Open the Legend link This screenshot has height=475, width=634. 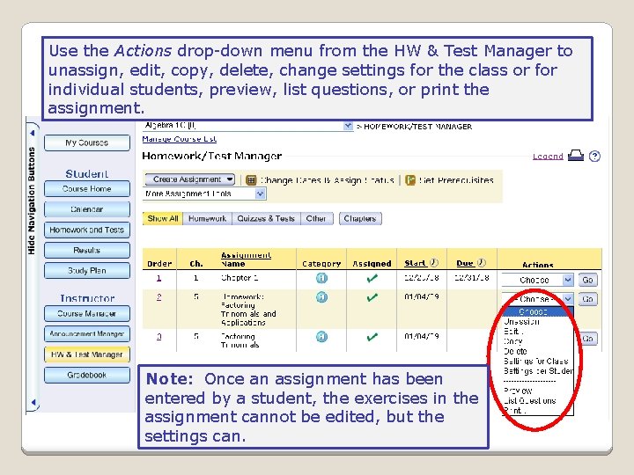point(548,157)
